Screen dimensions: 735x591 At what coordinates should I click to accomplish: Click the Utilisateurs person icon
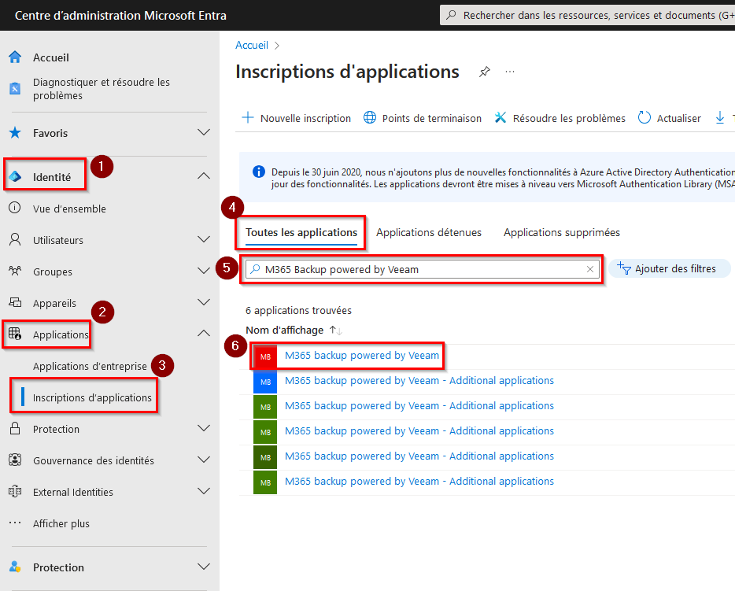coord(15,239)
